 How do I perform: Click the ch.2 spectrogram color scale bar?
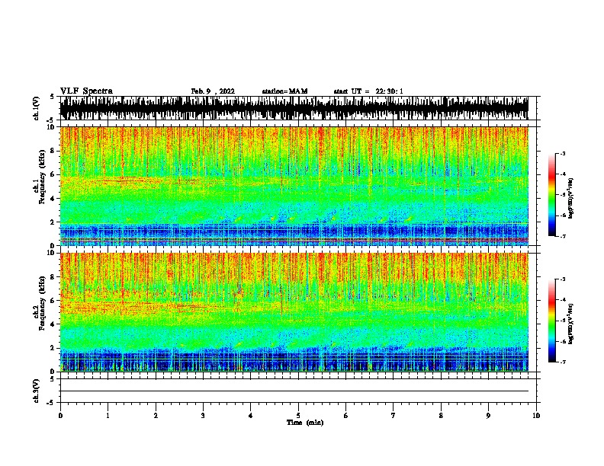pos(551,321)
